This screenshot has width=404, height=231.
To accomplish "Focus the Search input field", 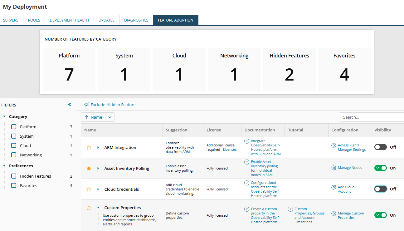I will click(371, 117).
